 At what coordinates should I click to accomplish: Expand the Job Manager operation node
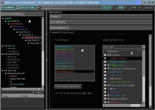109,102
